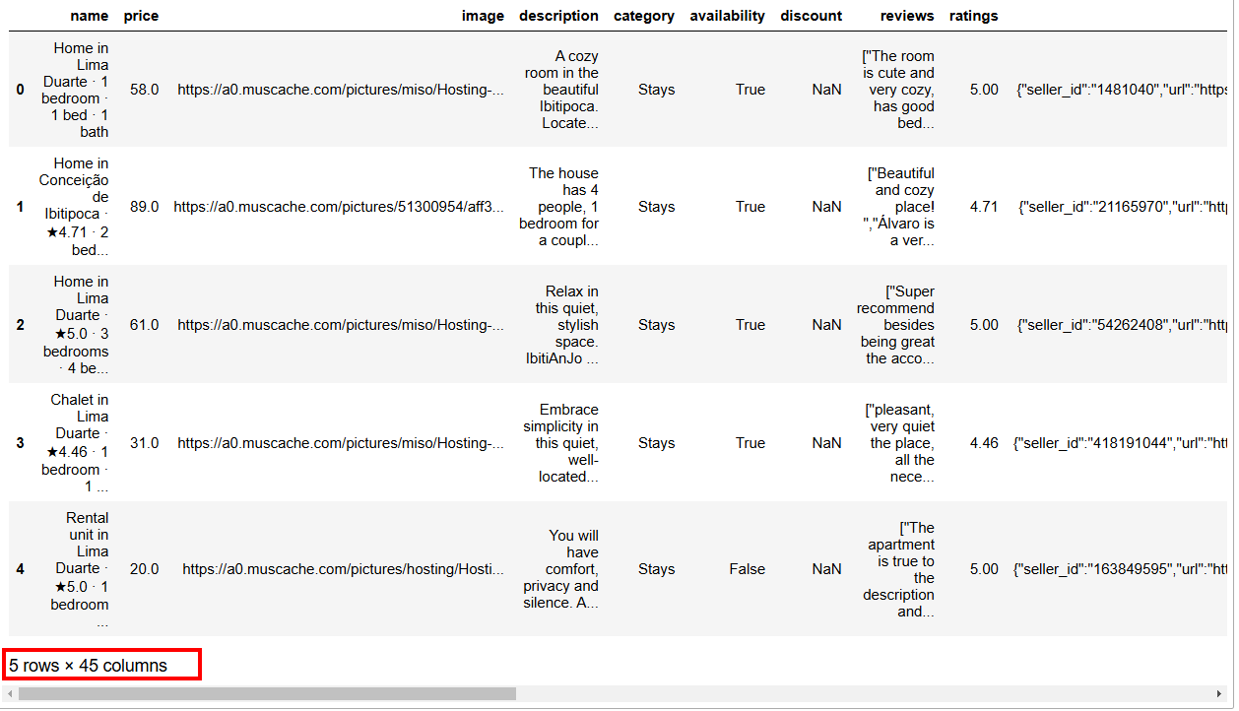
Task: Click image URL containing 'pictures/hosting/Hosti'
Action: tap(344, 569)
